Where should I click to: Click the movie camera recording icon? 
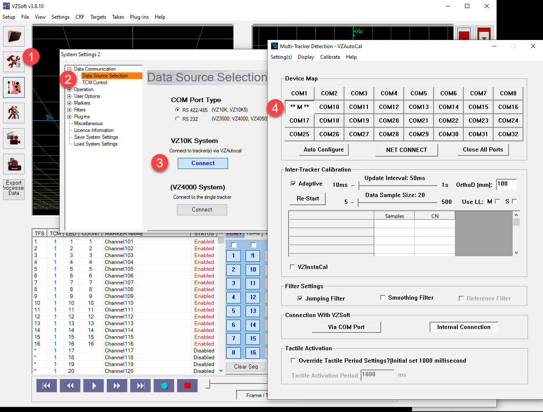tap(14, 139)
